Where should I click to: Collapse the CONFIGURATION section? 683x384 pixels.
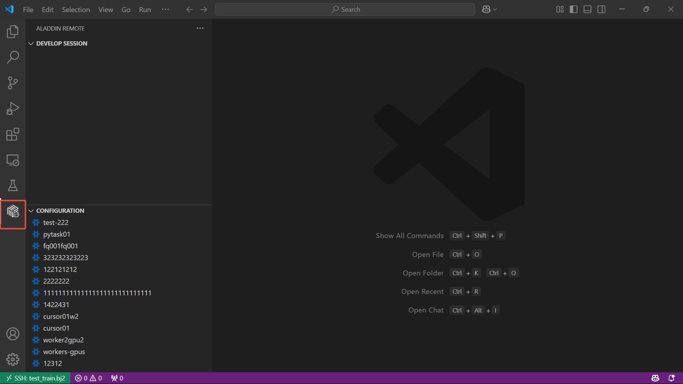coord(60,211)
